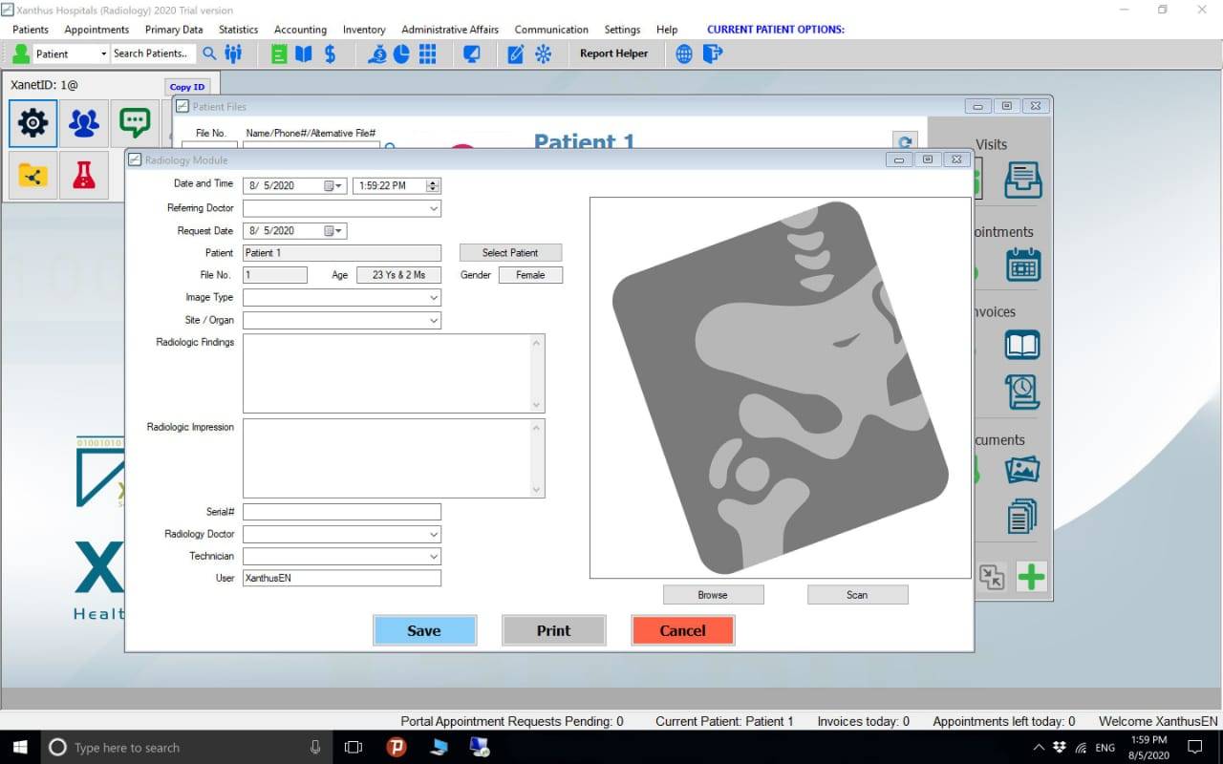Click the green plus icon
This screenshot has height=764, width=1223.
point(1031,577)
